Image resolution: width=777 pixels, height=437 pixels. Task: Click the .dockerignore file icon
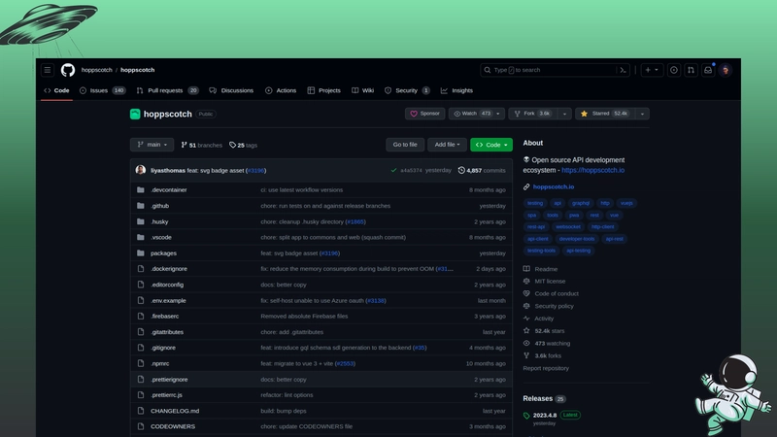coord(141,269)
